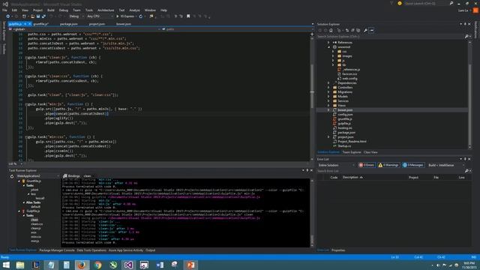Expand the Migrations folder

[x=328, y=91]
